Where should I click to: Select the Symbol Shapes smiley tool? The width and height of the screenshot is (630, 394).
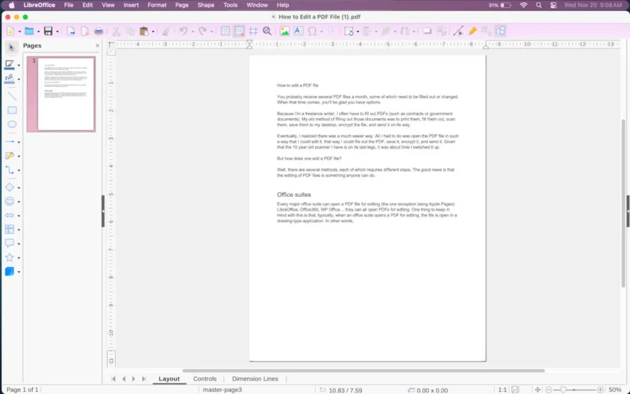(x=10, y=201)
